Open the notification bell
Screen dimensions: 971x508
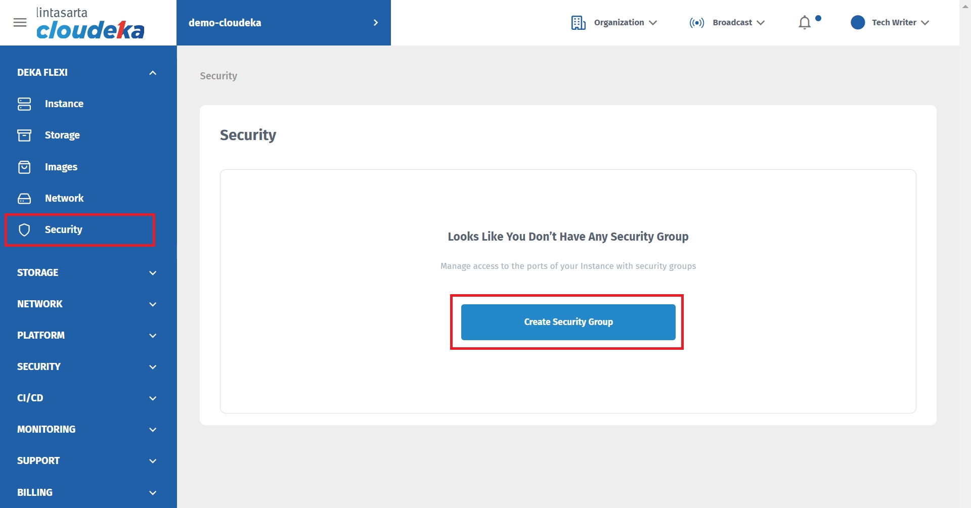click(805, 23)
